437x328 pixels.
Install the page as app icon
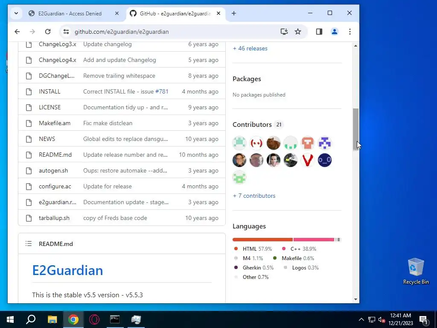pos(284,32)
